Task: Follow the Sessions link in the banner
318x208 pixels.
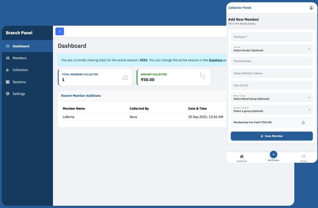Action: pyautogui.click(x=215, y=60)
